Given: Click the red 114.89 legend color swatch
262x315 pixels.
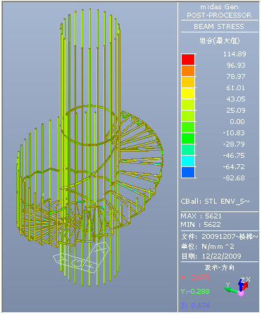Looking at the screenshot, I should tap(188, 59).
